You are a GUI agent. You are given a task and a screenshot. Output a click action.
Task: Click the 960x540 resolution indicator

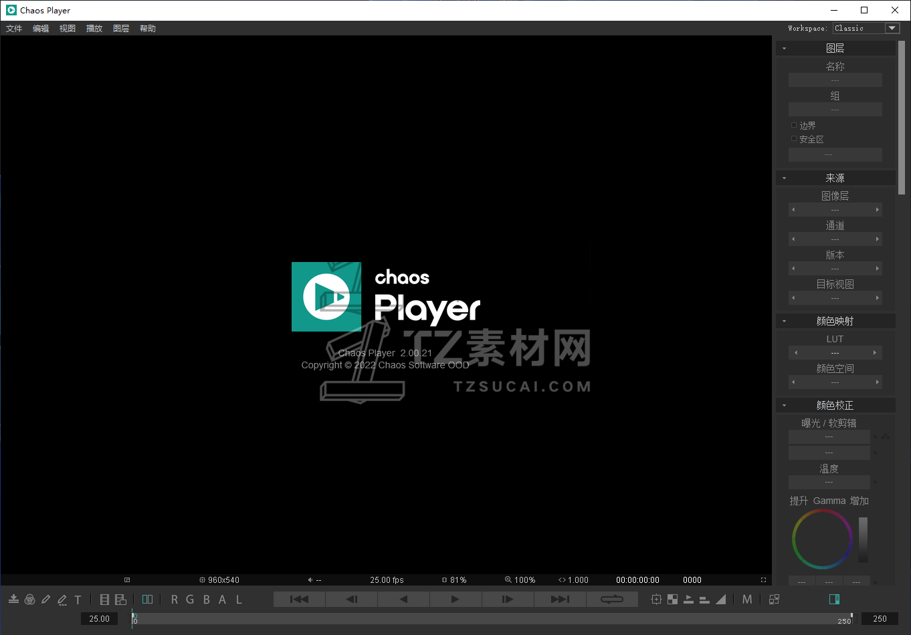click(219, 580)
